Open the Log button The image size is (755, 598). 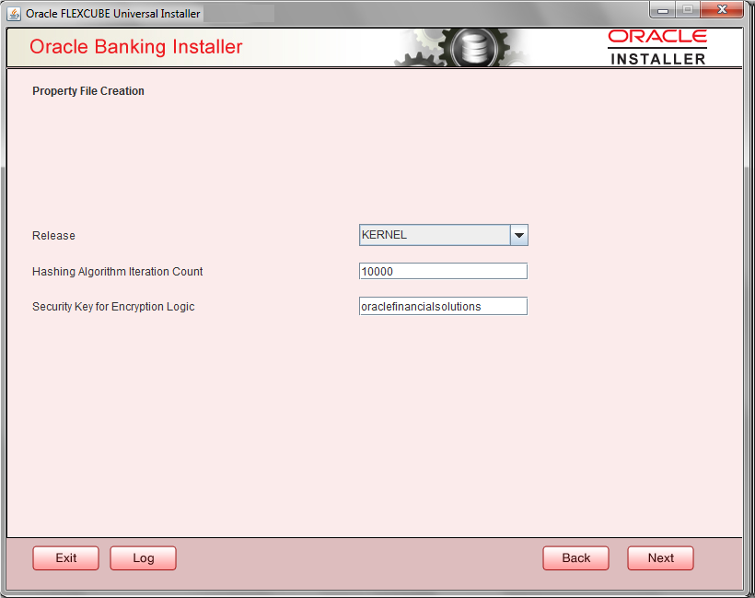[143, 558]
